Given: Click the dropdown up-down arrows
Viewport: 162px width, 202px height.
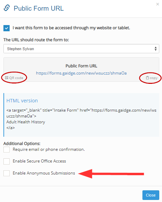Looking at the screenshot, I should (155, 49).
